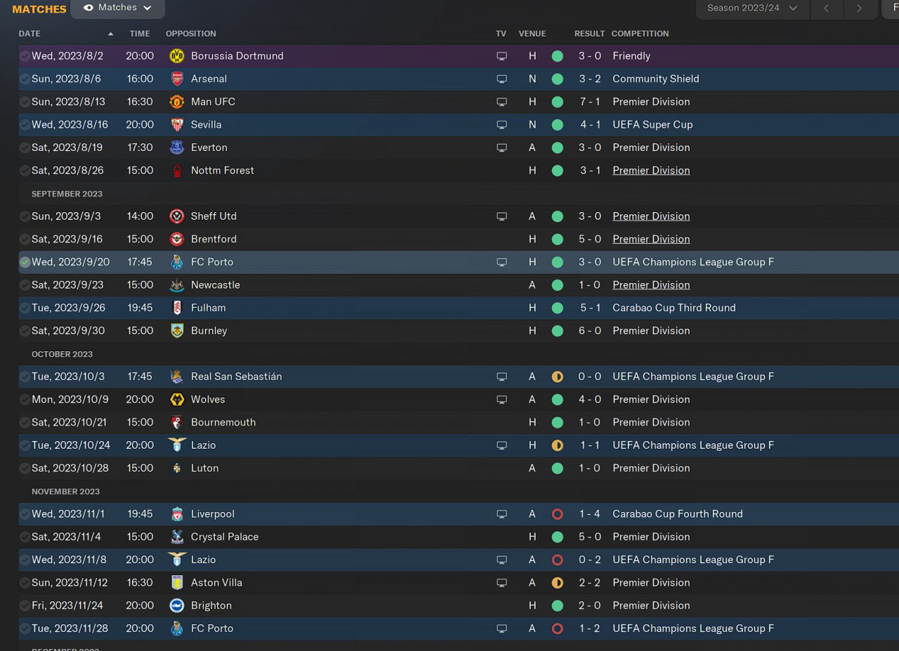Expand the Season 2023/24 selector
This screenshot has height=651, width=899.
coord(752,8)
